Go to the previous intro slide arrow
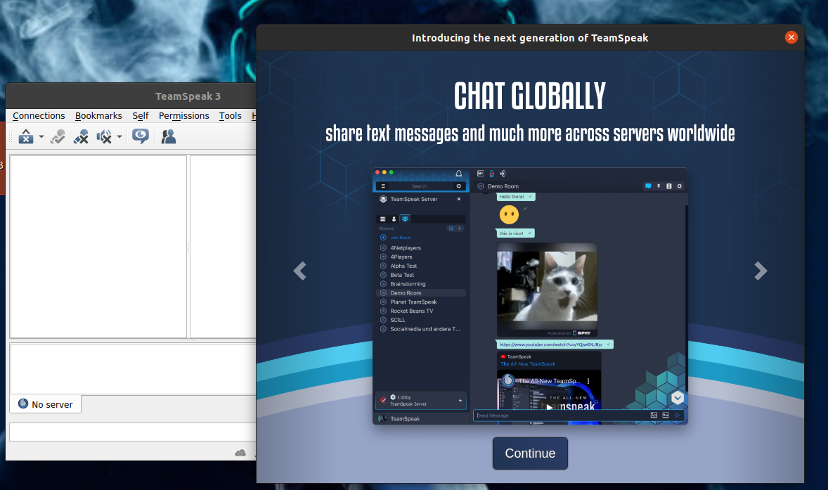Screen dimensions: 828x490 (x=300, y=271)
